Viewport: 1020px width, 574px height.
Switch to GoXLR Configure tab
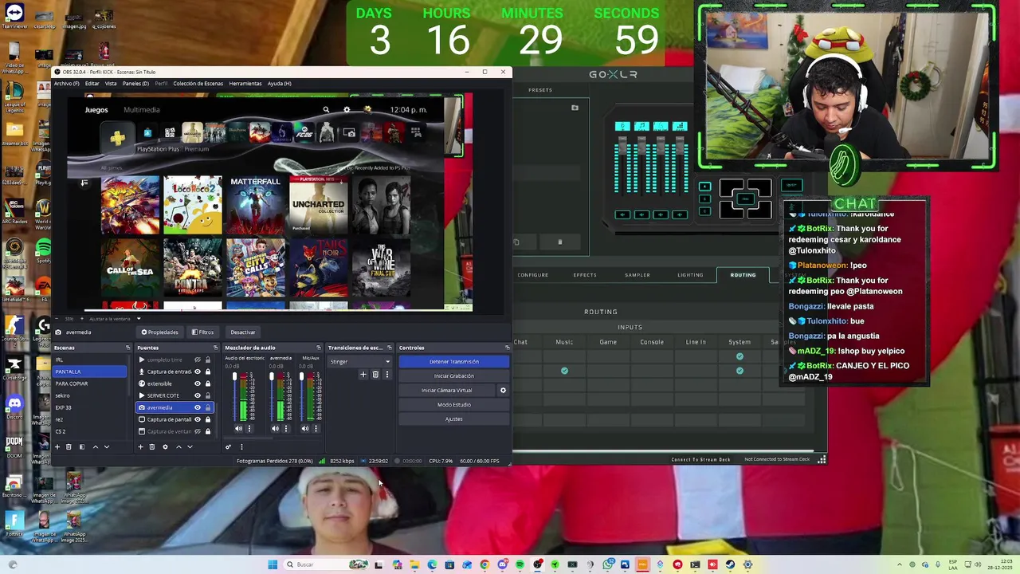532,275
